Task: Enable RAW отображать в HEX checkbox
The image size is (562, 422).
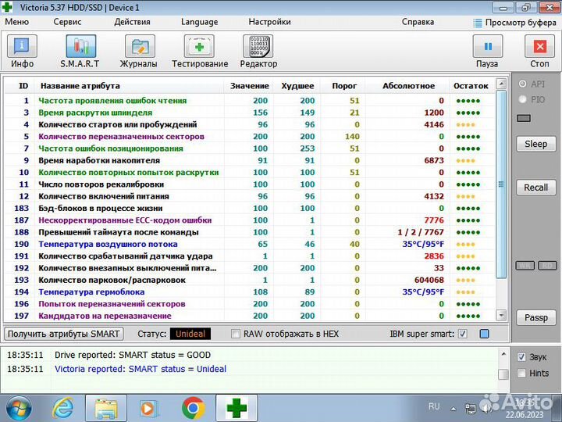Action: 236,334
